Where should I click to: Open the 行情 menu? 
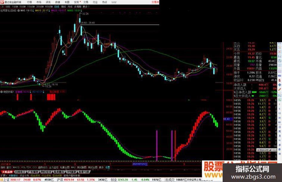[29, 2]
